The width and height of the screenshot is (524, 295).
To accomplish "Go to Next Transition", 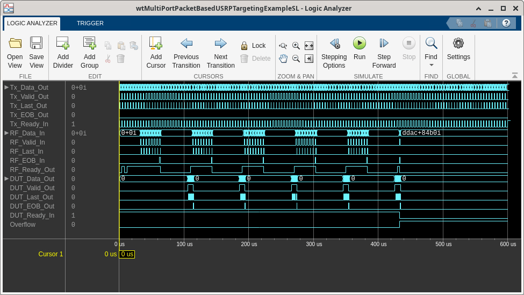I will [x=220, y=44].
